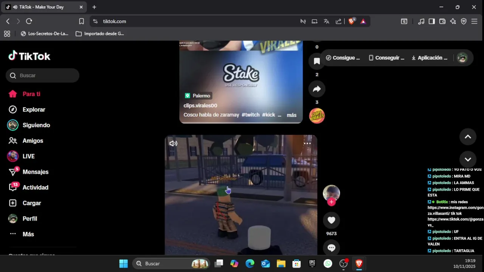The image size is (484, 272).
Task: Go to previous video with up chevron
Action: coord(468,137)
